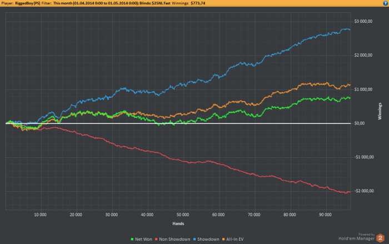Click the end of the red Non Showdown line

350,192
